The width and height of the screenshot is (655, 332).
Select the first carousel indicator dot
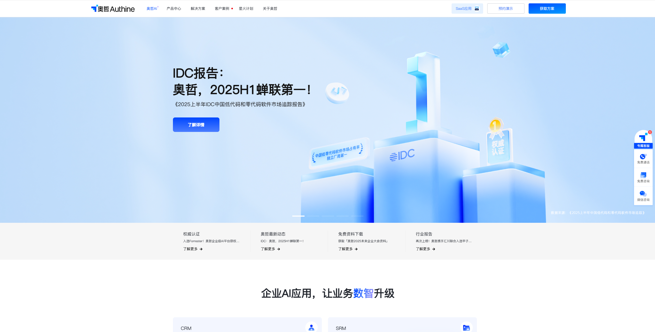[298, 216]
